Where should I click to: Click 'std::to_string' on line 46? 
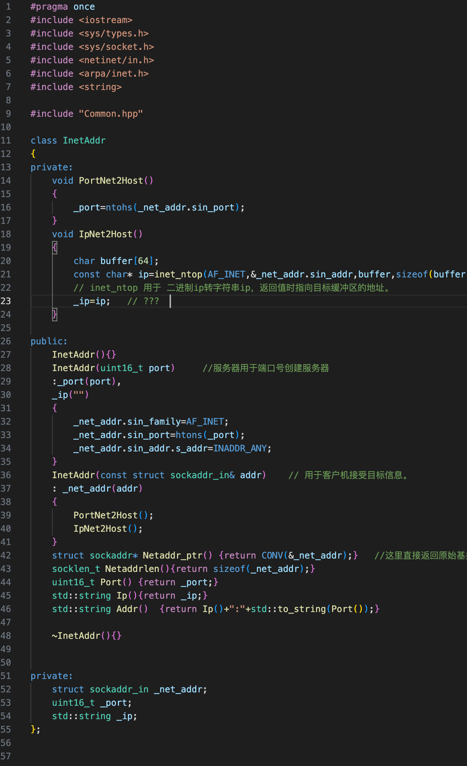(289, 609)
